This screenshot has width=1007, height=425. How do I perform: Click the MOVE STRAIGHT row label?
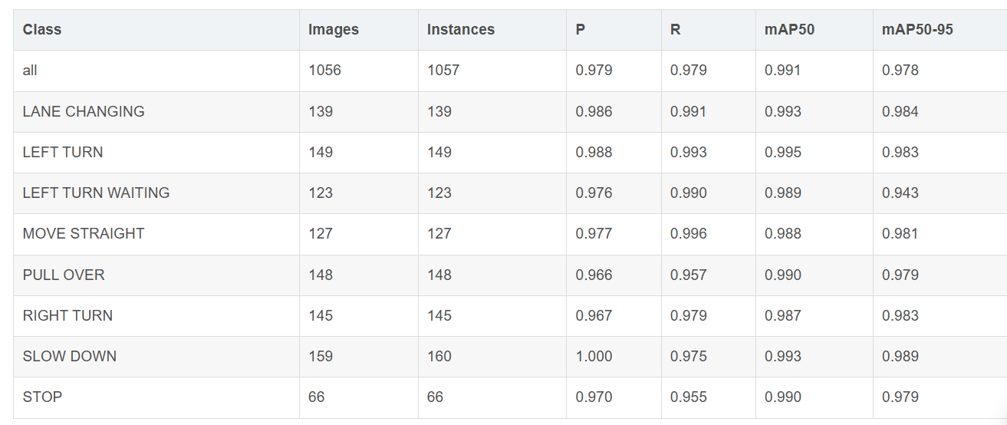(x=84, y=233)
